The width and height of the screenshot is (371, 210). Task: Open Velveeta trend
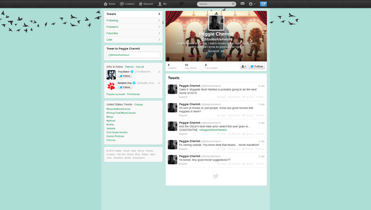coord(111,128)
